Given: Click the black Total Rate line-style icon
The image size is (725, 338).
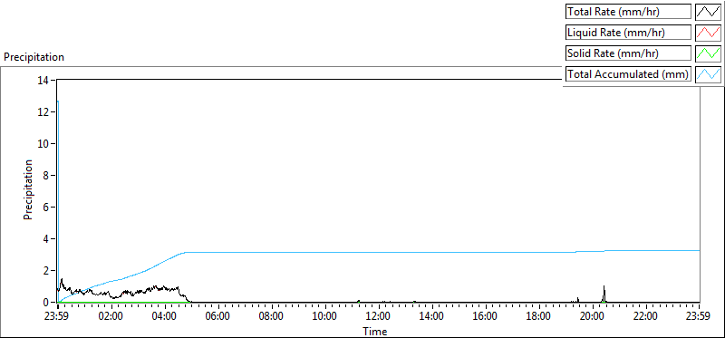Looking at the screenshot, I should tap(709, 12).
